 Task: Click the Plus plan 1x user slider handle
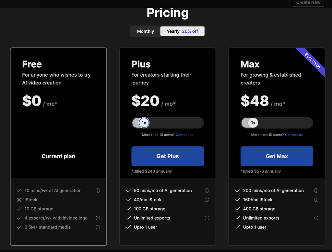click(x=144, y=123)
